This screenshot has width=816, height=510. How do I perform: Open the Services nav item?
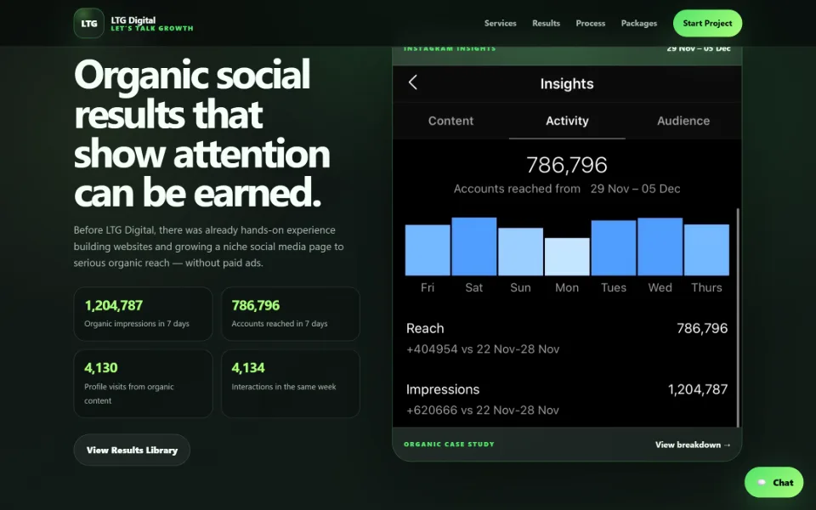point(500,24)
